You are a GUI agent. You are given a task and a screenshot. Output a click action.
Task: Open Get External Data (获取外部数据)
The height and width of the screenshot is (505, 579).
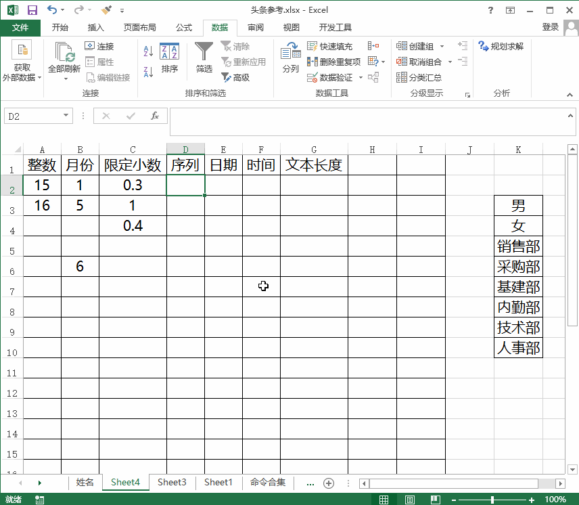(22, 62)
